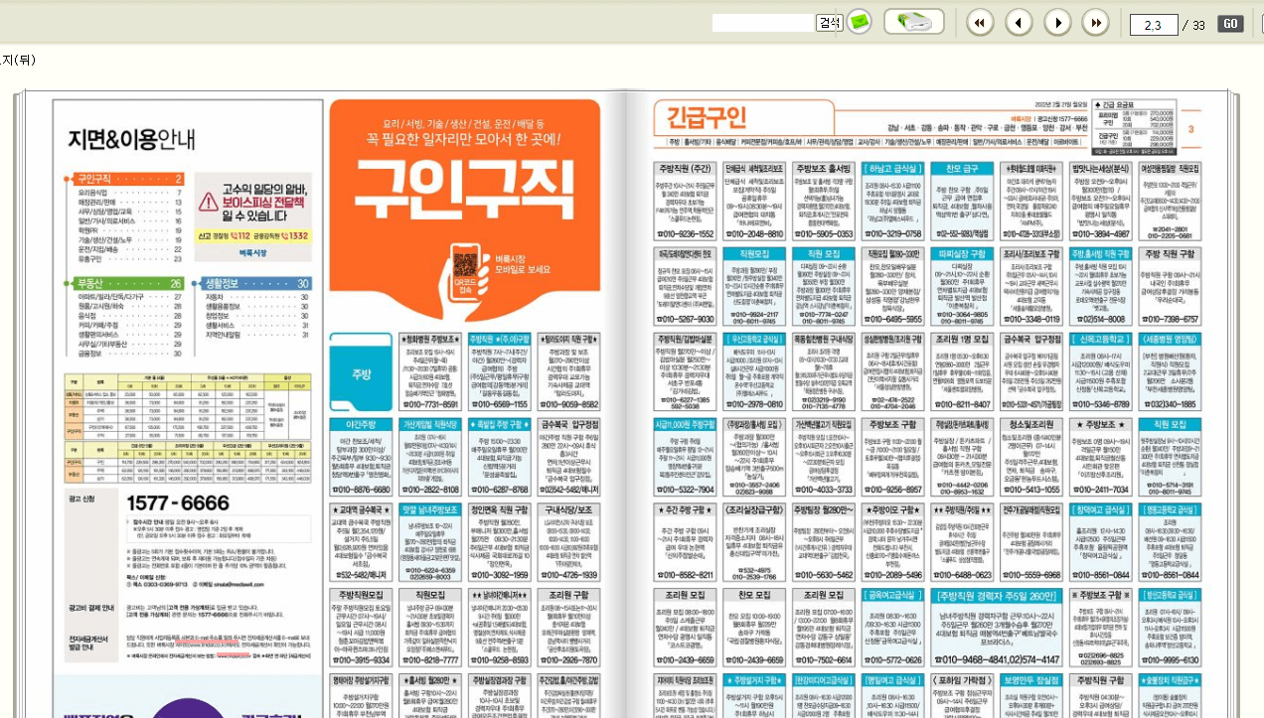Click the 주방보조 홀서빙 ad title
This screenshot has width=1264, height=718.
pos(823,169)
